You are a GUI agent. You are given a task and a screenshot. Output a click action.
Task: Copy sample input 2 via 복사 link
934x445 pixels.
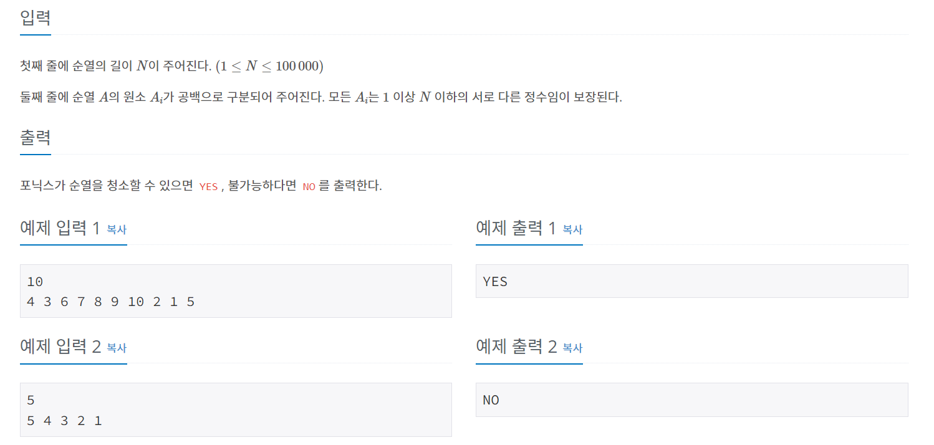[x=117, y=348]
